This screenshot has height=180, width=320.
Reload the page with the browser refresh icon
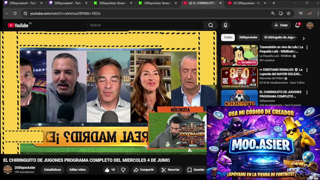15,13
